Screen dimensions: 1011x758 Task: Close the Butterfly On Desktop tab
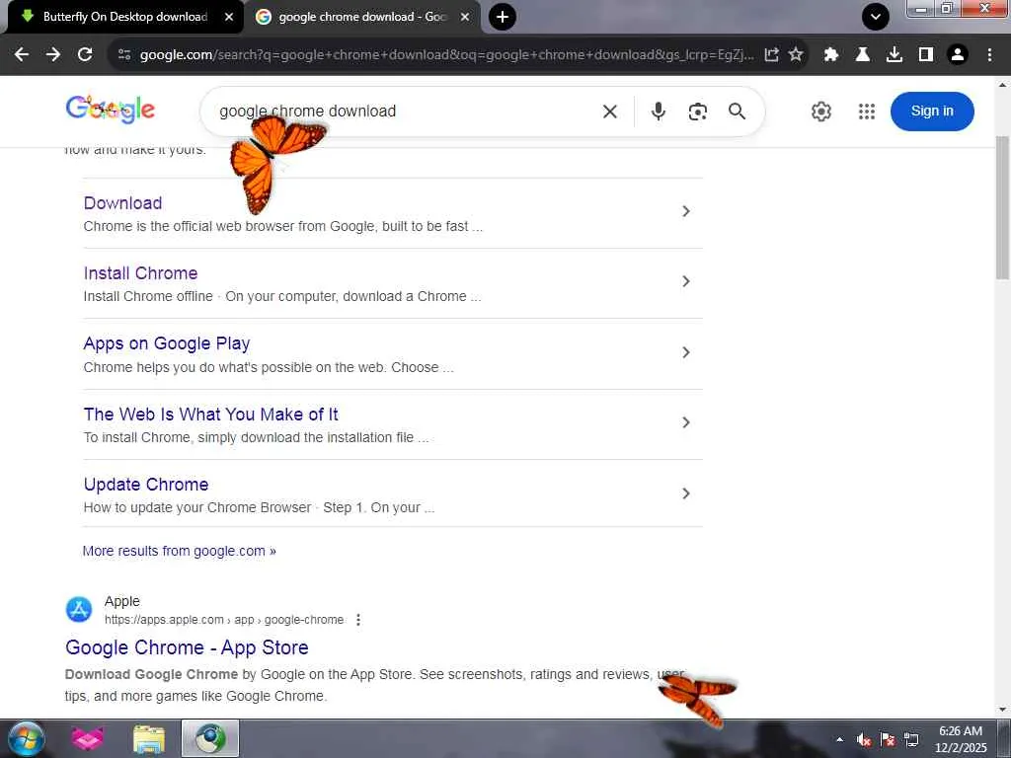(x=229, y=17)
